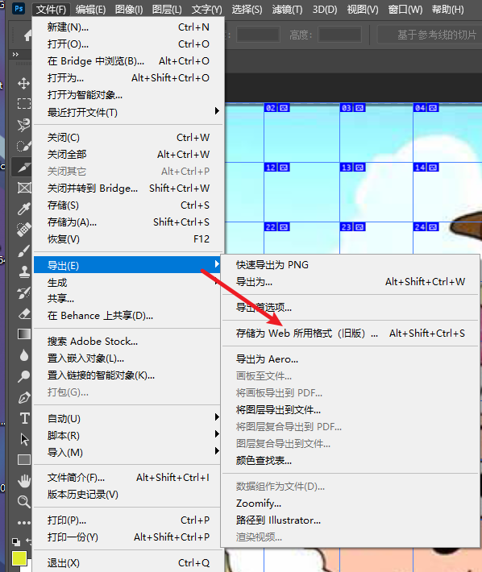Image resolution: width=482 pixels, height=572 pixels.
Task: Select 置入嵌入对象(L)...
Action: pos(127,358)
